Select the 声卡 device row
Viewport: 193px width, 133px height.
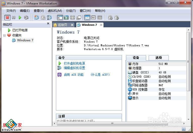[156, 94]
